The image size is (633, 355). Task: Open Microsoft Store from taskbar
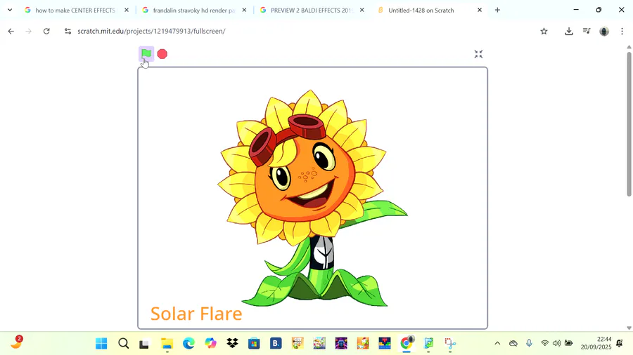pos(254,343)
